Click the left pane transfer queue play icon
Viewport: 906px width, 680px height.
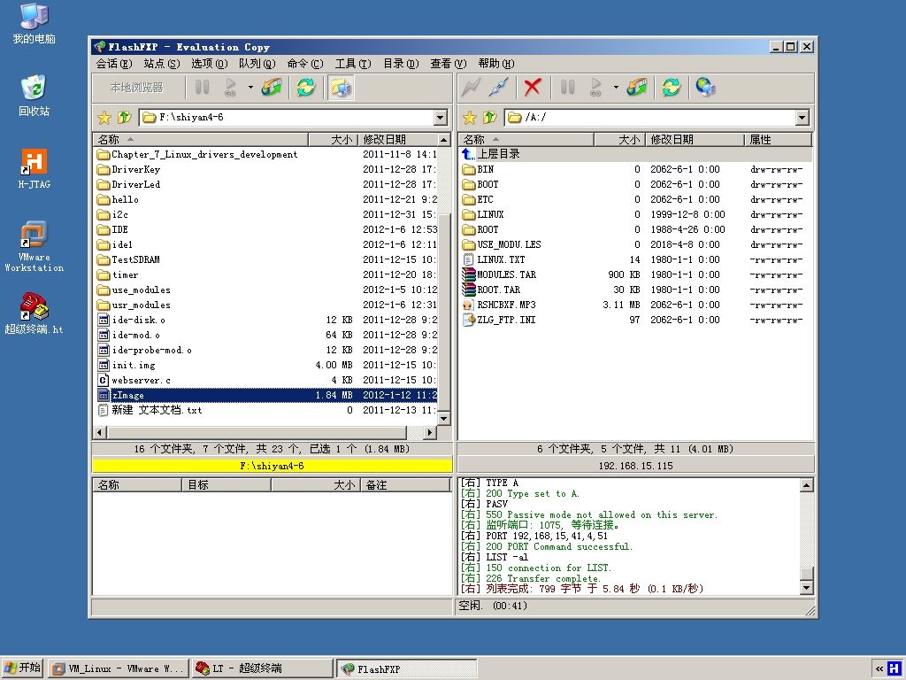pyautogui.click(x=231, y=88)
